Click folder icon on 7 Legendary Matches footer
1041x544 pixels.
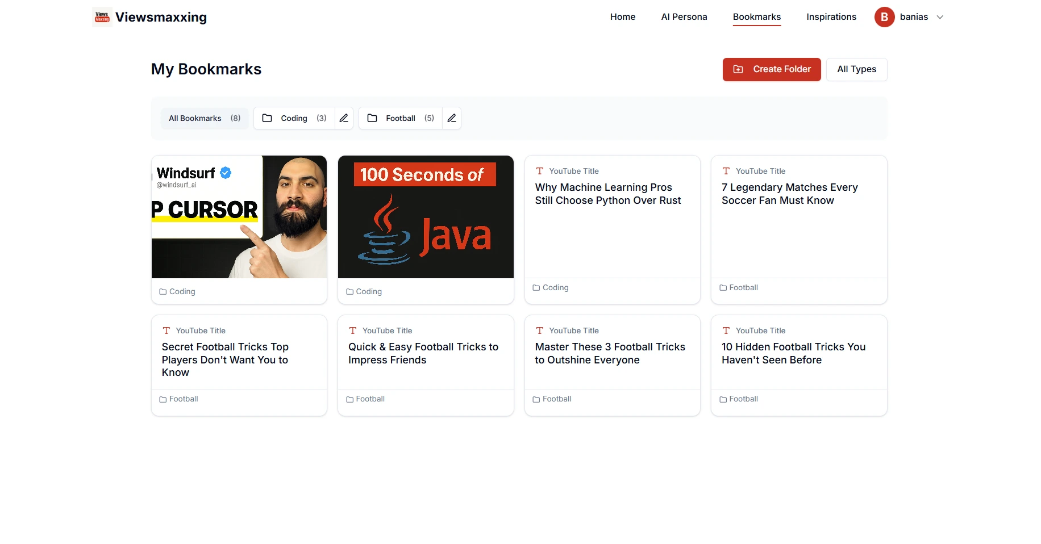(723, 288)
